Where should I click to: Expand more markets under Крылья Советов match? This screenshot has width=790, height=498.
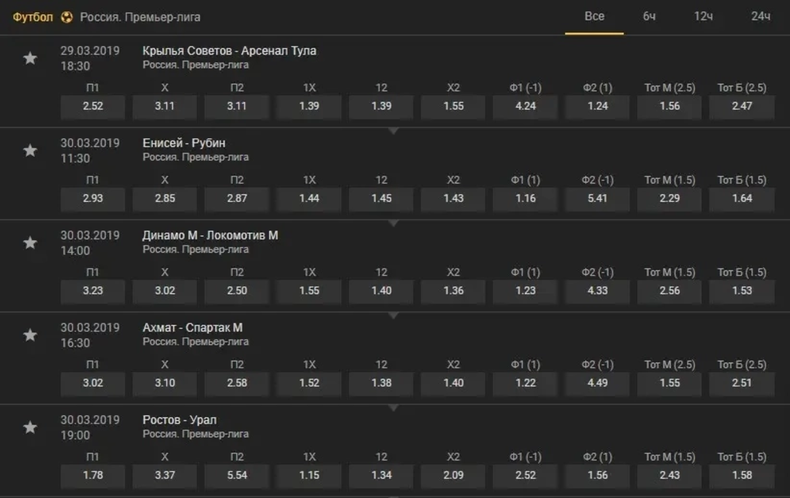393,131
